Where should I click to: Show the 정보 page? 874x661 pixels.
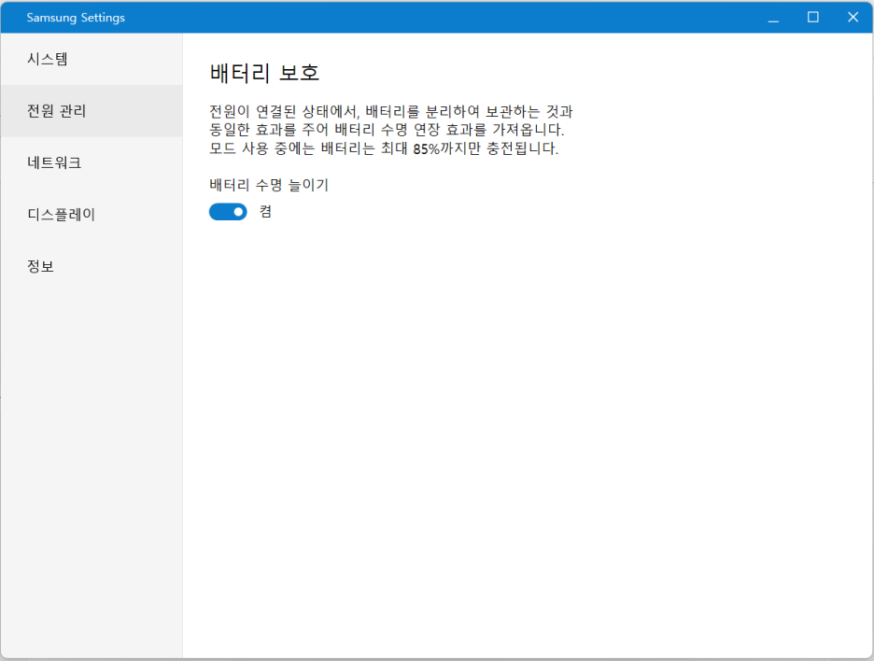click(x=92, y=266)
